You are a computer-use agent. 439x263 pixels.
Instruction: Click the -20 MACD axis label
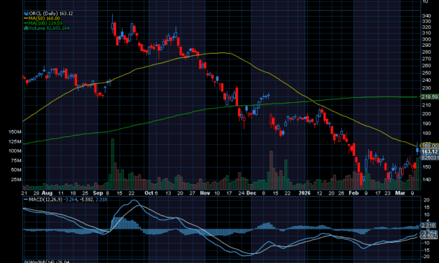point(426,256)
